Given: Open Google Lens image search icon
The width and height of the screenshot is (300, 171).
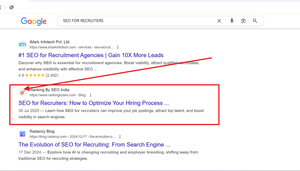Looking at the screenshot, I should click(243, 21).
